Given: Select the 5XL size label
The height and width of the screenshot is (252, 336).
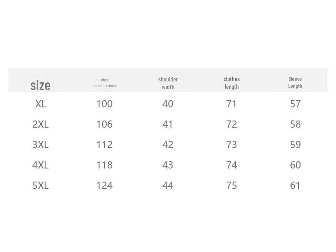Looking at the screenshot, I should click(40, 185).
